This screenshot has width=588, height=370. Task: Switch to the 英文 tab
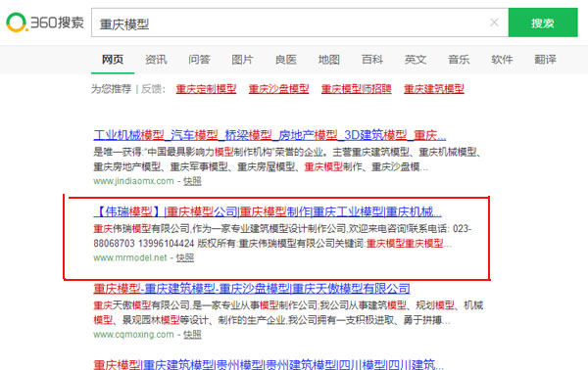click(416, 60)
